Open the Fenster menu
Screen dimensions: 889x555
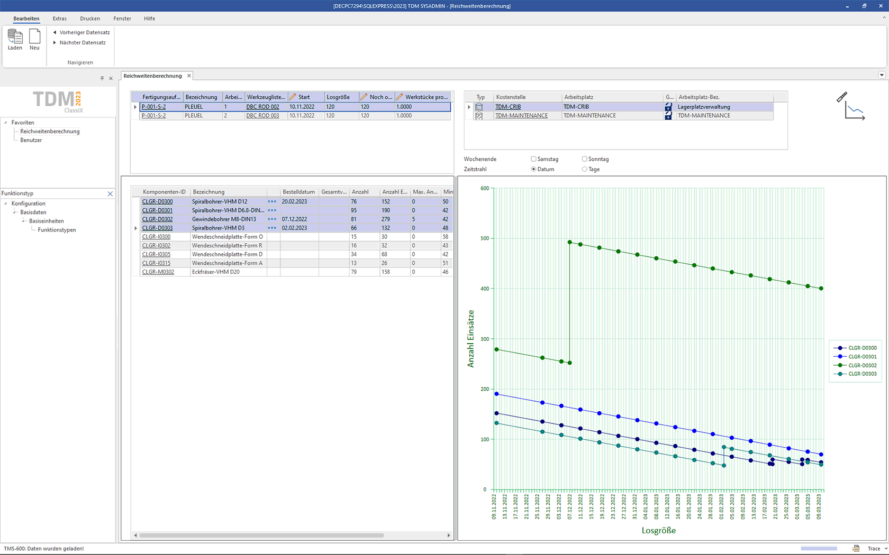click(x=122, y=18)
